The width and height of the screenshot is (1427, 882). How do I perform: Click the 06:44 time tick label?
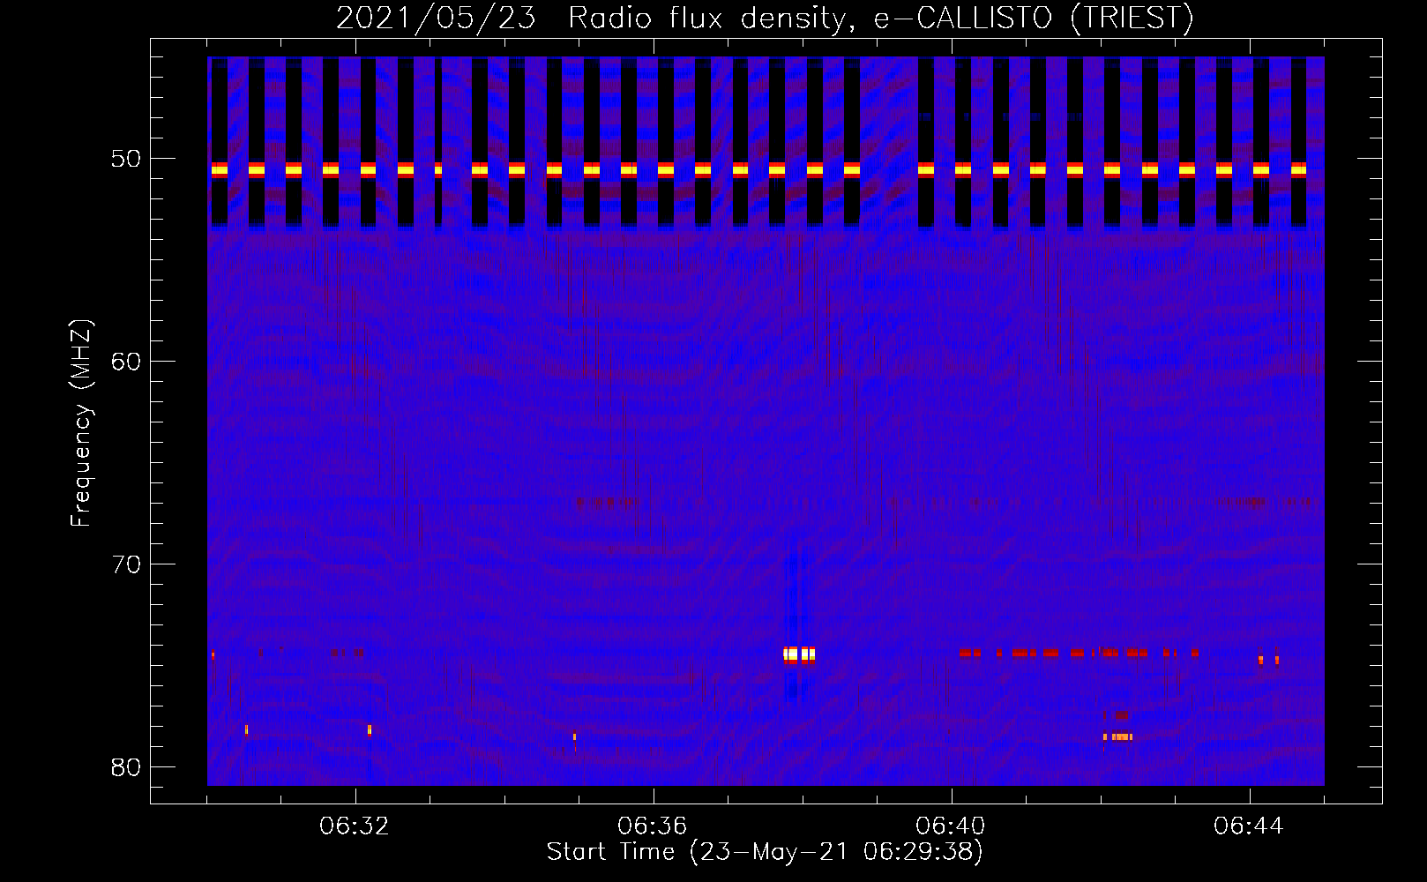(x=1249, y=826)
